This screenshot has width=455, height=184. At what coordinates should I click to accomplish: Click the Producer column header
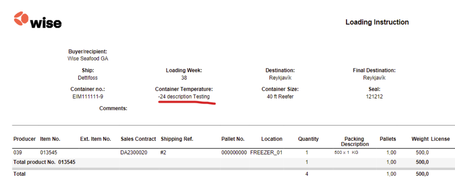[x=25, y=139]
